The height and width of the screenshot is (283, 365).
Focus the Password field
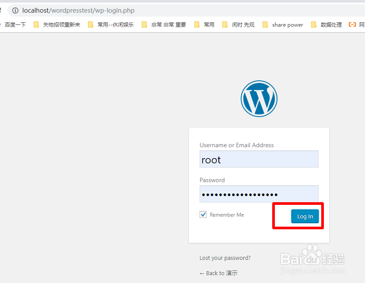pos(259,194)
